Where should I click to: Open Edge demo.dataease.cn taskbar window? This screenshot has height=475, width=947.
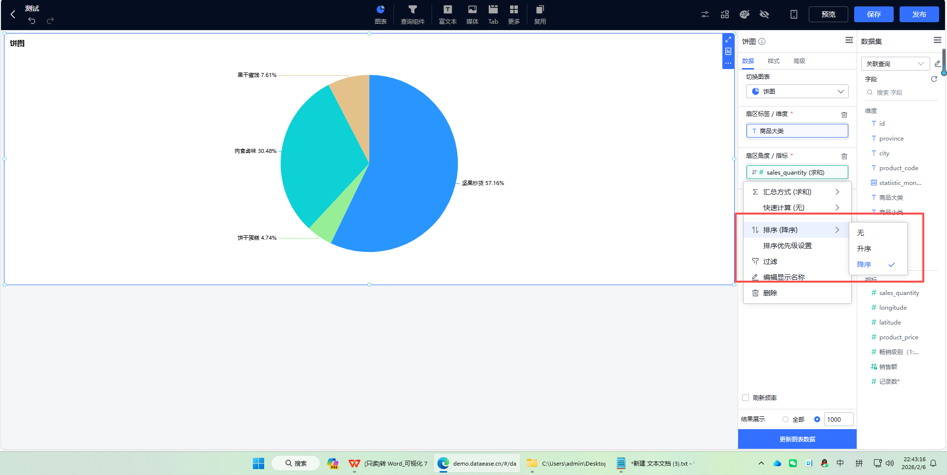(x=477, y=463)
